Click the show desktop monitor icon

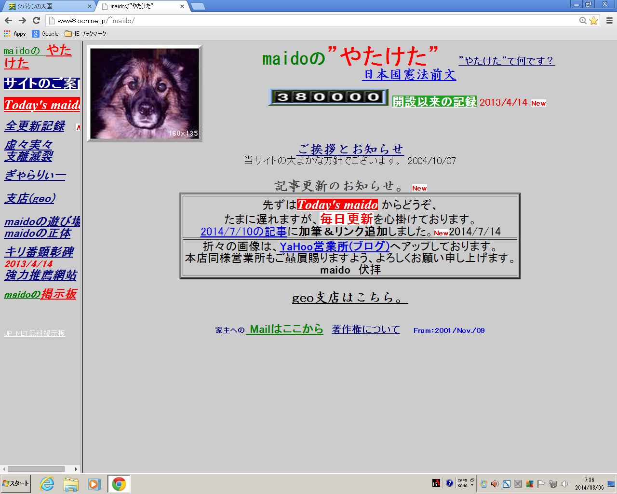coord(611,484)
